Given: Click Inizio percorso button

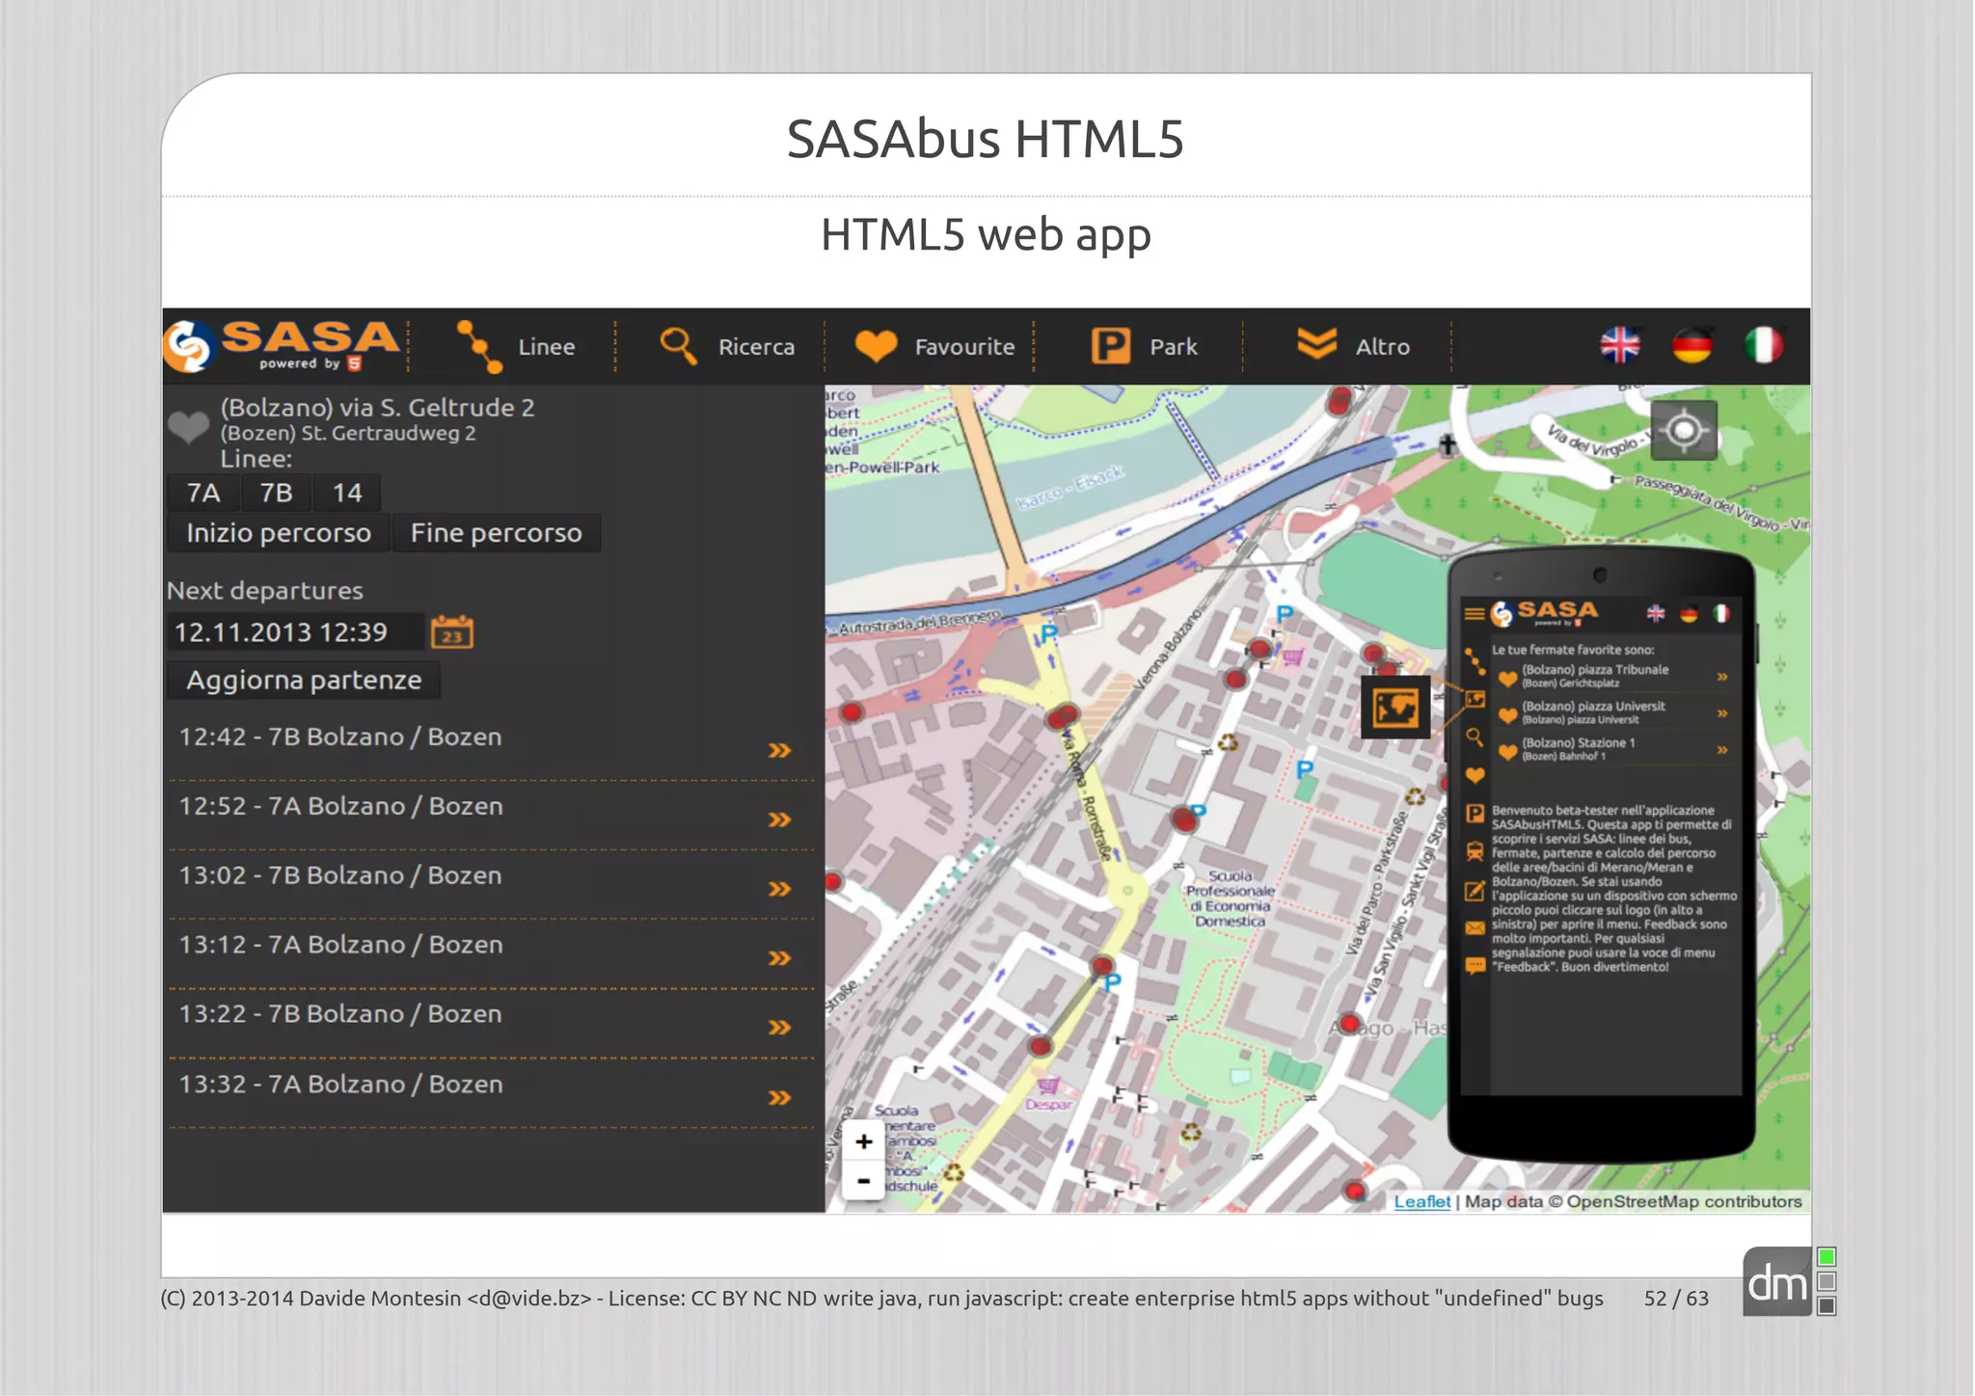Looking at the screenshot, I should (x=279, y=533).
